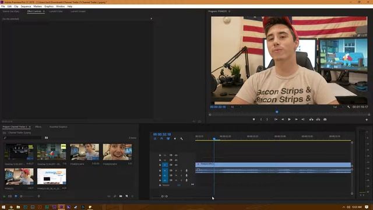
Task: Step back one frame
Action: tap(283, 119)
